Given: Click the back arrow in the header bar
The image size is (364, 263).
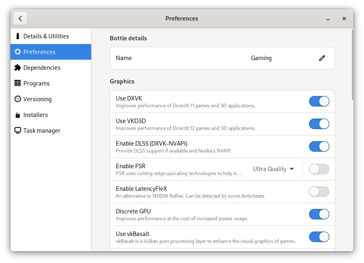Looking at the screenshot, I should coord(20,19).
